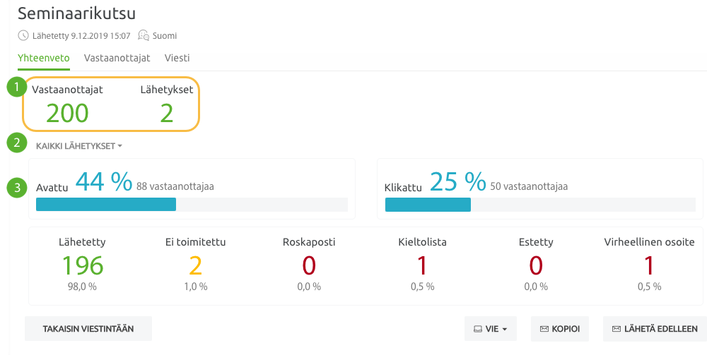Click the Kieltolista heading

(423, 242)
